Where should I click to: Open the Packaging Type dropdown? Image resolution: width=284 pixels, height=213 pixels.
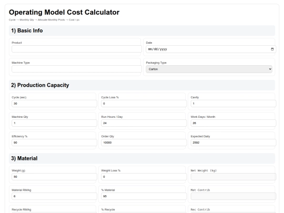pos(209,69)
